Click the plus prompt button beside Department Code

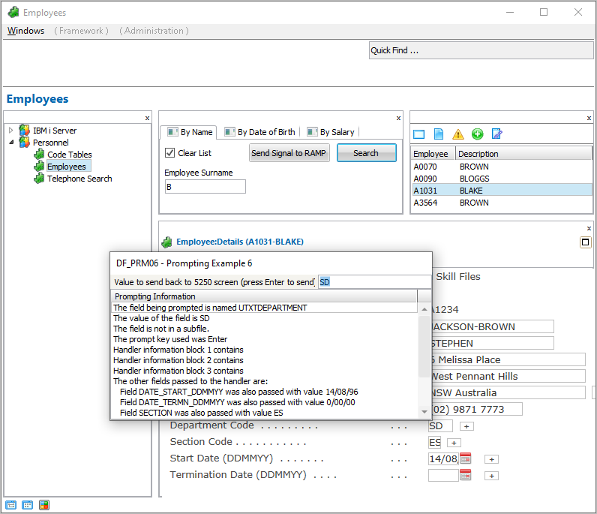[x=466, y=426]
